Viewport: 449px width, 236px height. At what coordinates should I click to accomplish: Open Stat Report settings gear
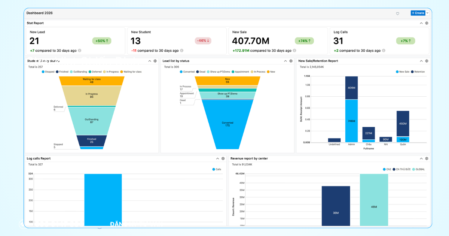tap(427, 23)
